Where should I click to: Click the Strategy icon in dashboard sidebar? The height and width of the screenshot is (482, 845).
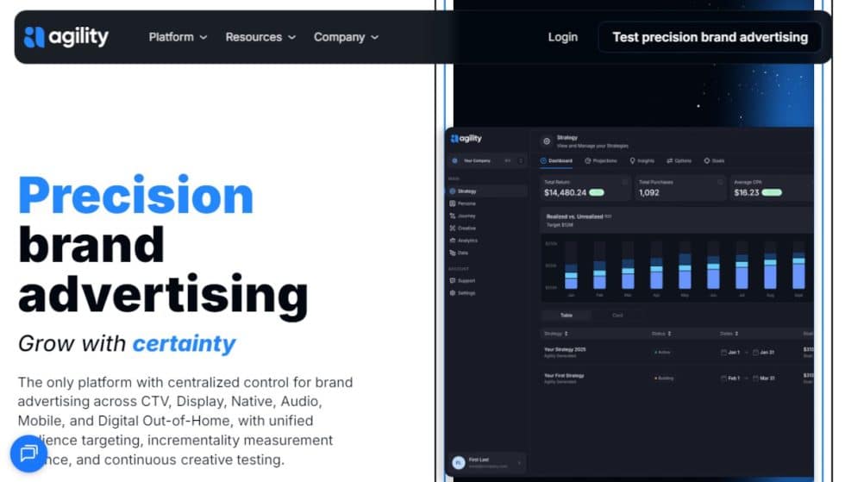pos(453,191)
